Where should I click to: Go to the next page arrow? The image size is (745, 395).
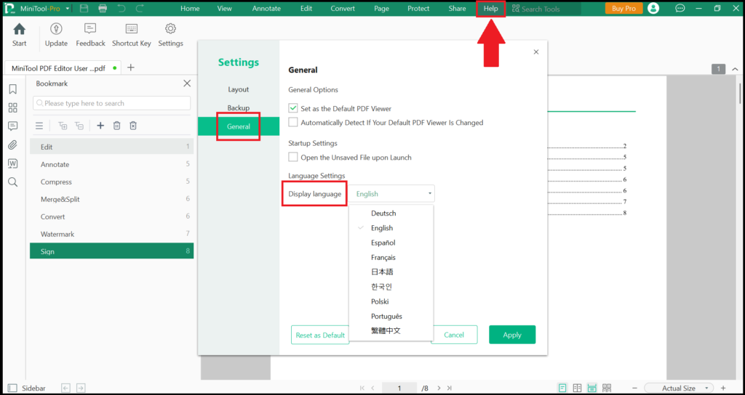[439, 388]
